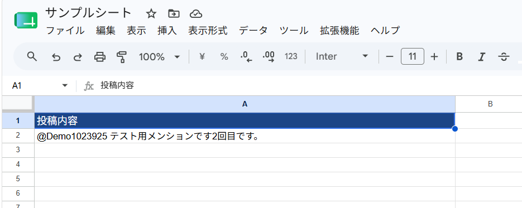
Task: Click the print icon
Action: pyautogui.click(x=100, y=57)
